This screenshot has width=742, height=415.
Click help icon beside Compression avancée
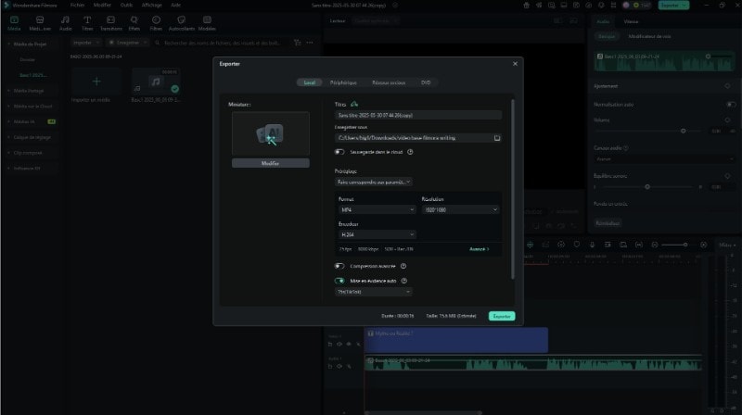point(403,266)
